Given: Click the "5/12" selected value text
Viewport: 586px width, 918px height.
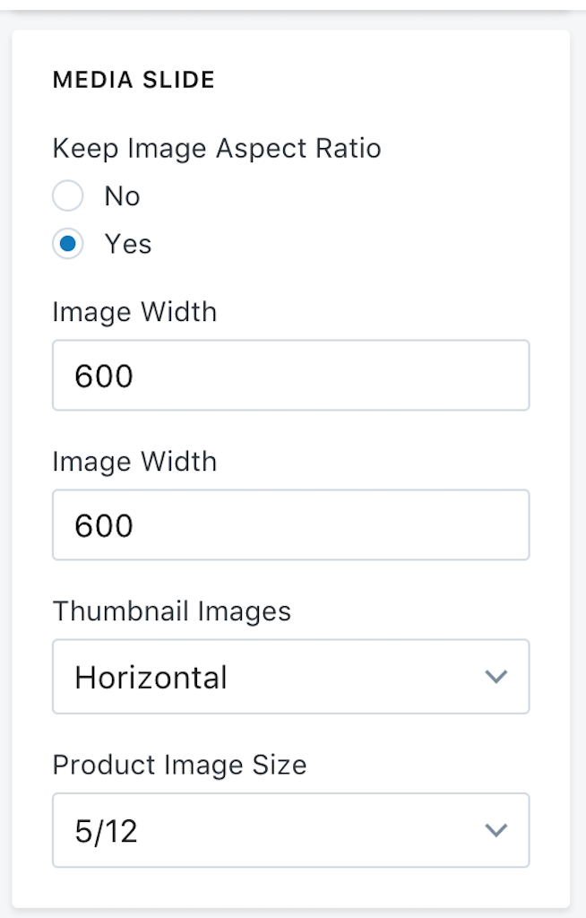Looking at the screenshot, I should click(106, 831).
